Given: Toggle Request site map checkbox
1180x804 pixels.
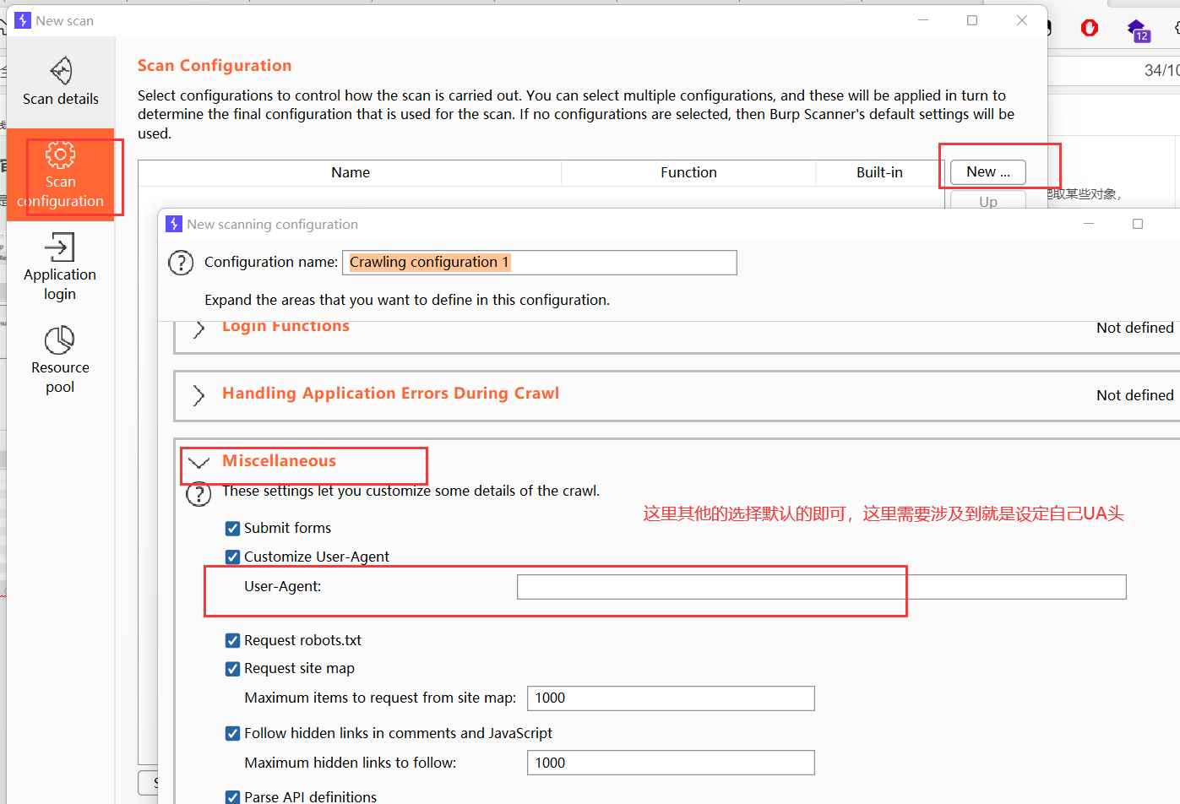Looking at the screenshot, I should coord(233,669).
